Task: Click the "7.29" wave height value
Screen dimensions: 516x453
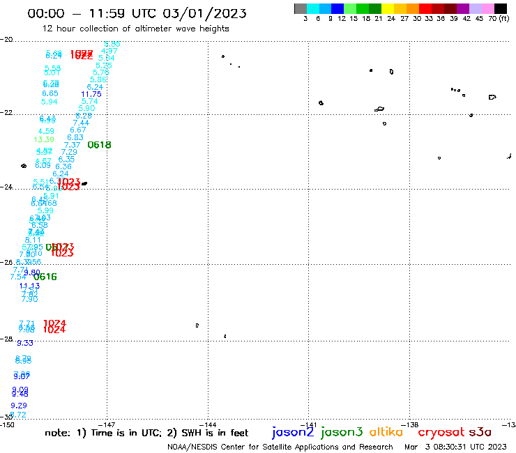Action: coord(69,153)
